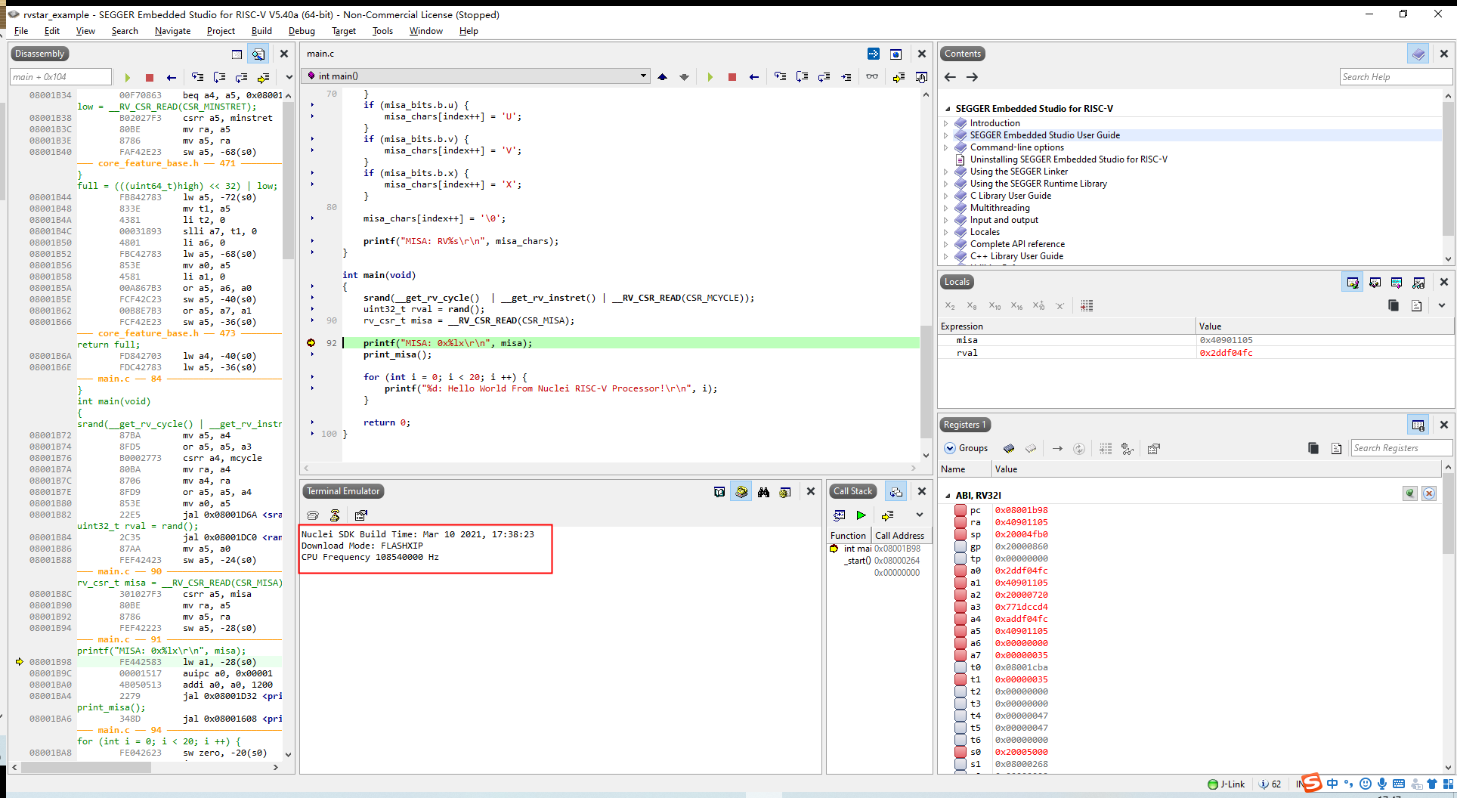Screen dimensions: 1457x798
Task: Open SEGGER Embedded Studio User Guide topic
Action: click(1045, 135)
